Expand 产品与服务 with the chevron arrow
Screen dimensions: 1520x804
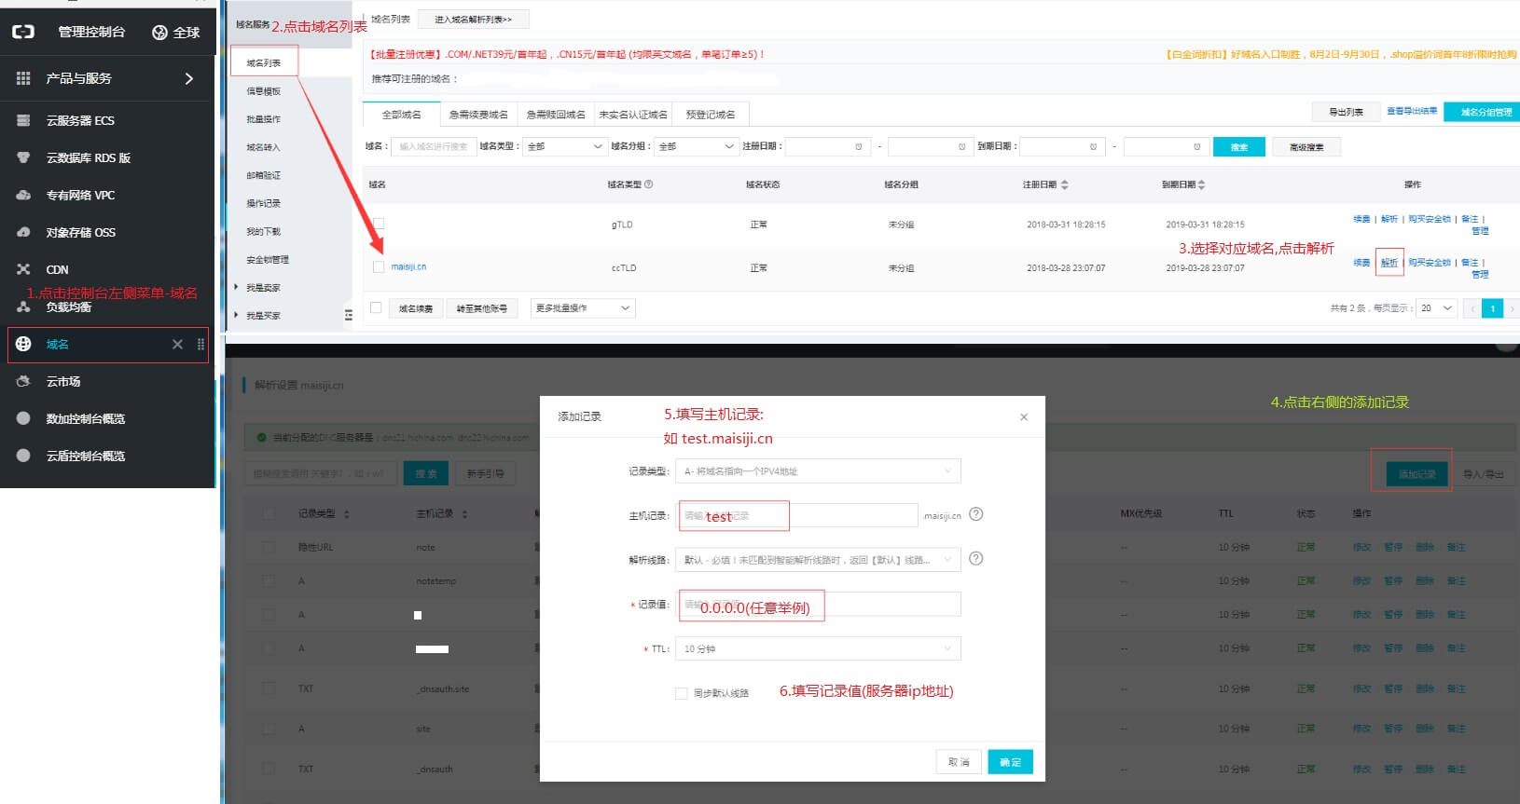(x=189, y=78)
